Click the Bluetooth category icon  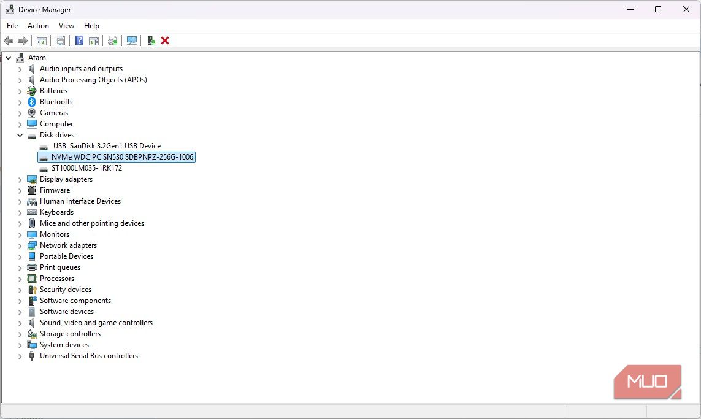click(x=32, y=102)
